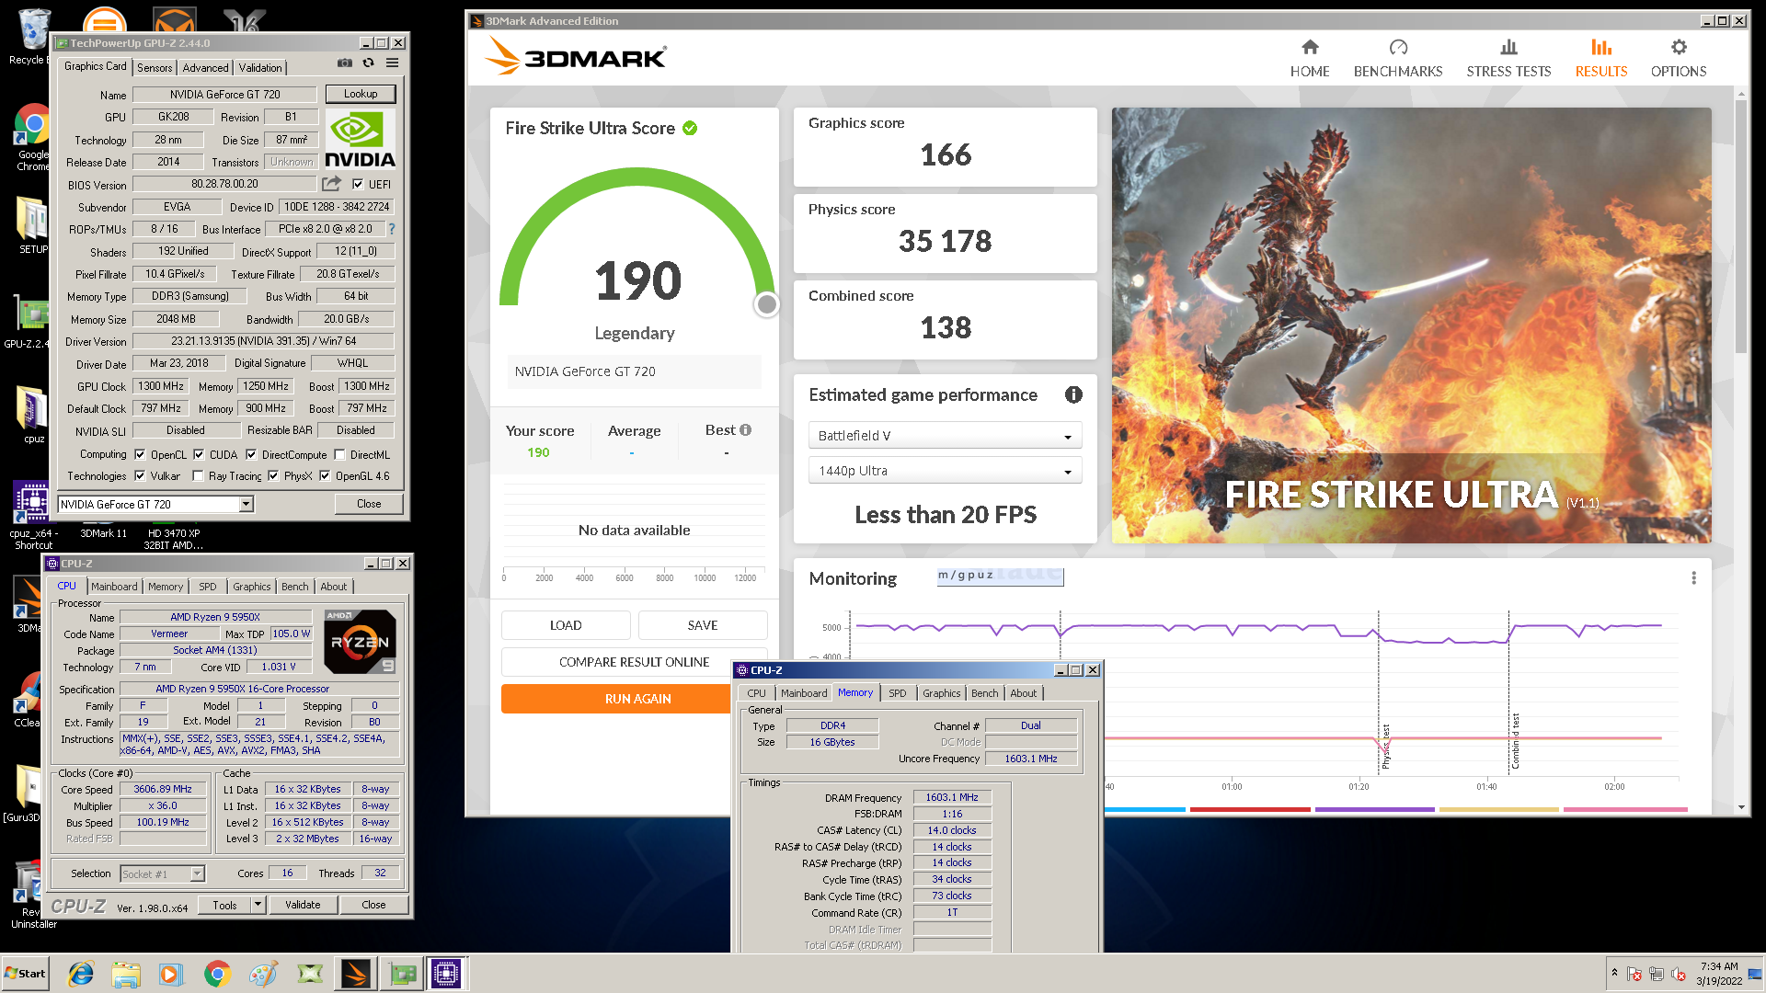Open Recycle Bin desktop icon
The height and width of the screenshot is (993, 1766).
pos(31,37)
